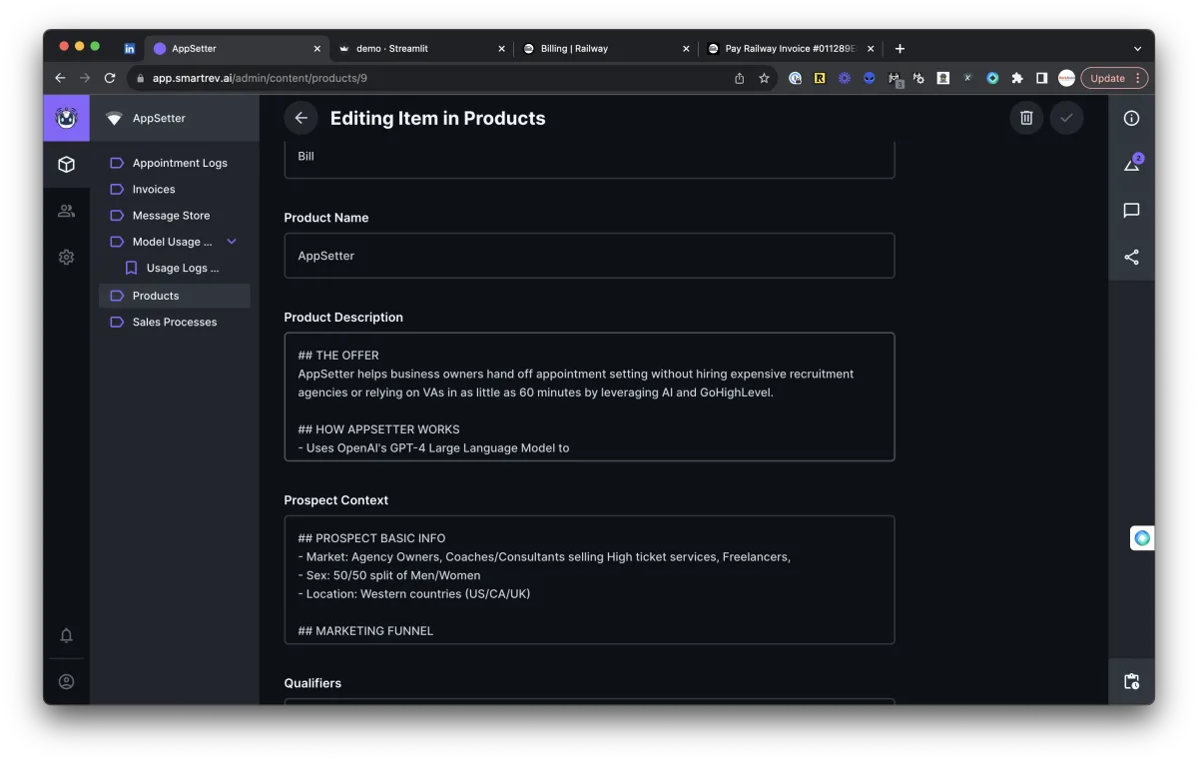Click into the Product Description text area
The width and height of the screenshot is (1198, 762).
click(x=589, y=397)
